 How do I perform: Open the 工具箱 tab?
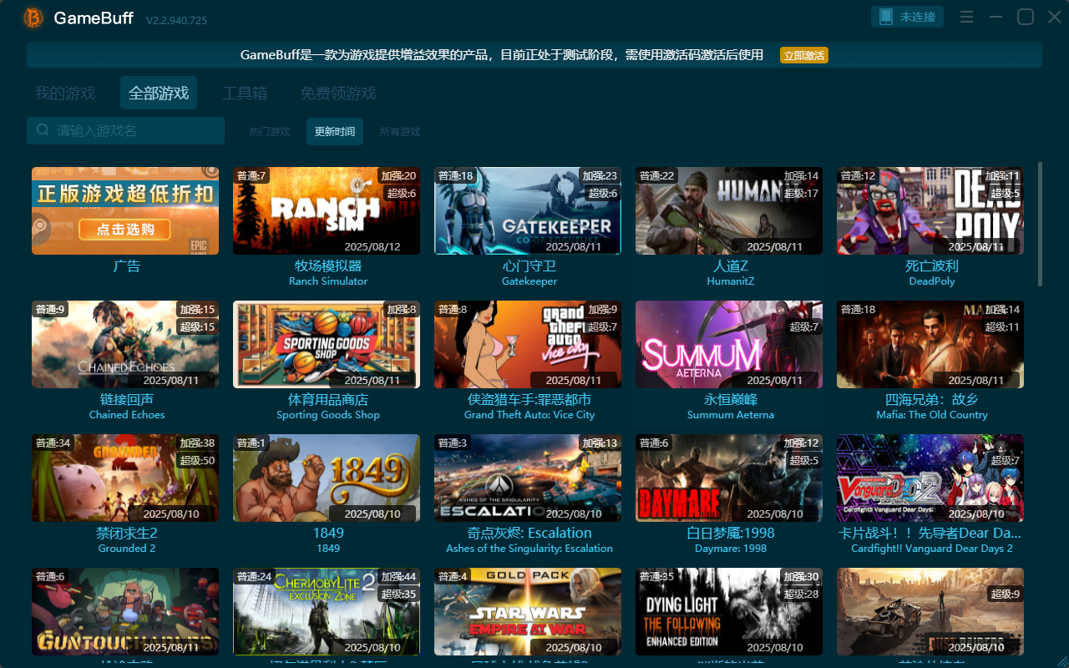(x=245, y=93)
